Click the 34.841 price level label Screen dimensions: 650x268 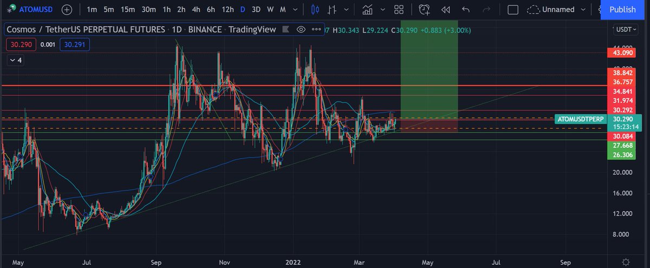[x=623, y=91]
